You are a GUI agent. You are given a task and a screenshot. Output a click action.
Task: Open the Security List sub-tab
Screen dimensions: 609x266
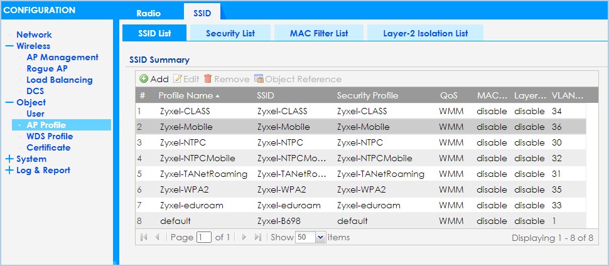tap(230, 33)
